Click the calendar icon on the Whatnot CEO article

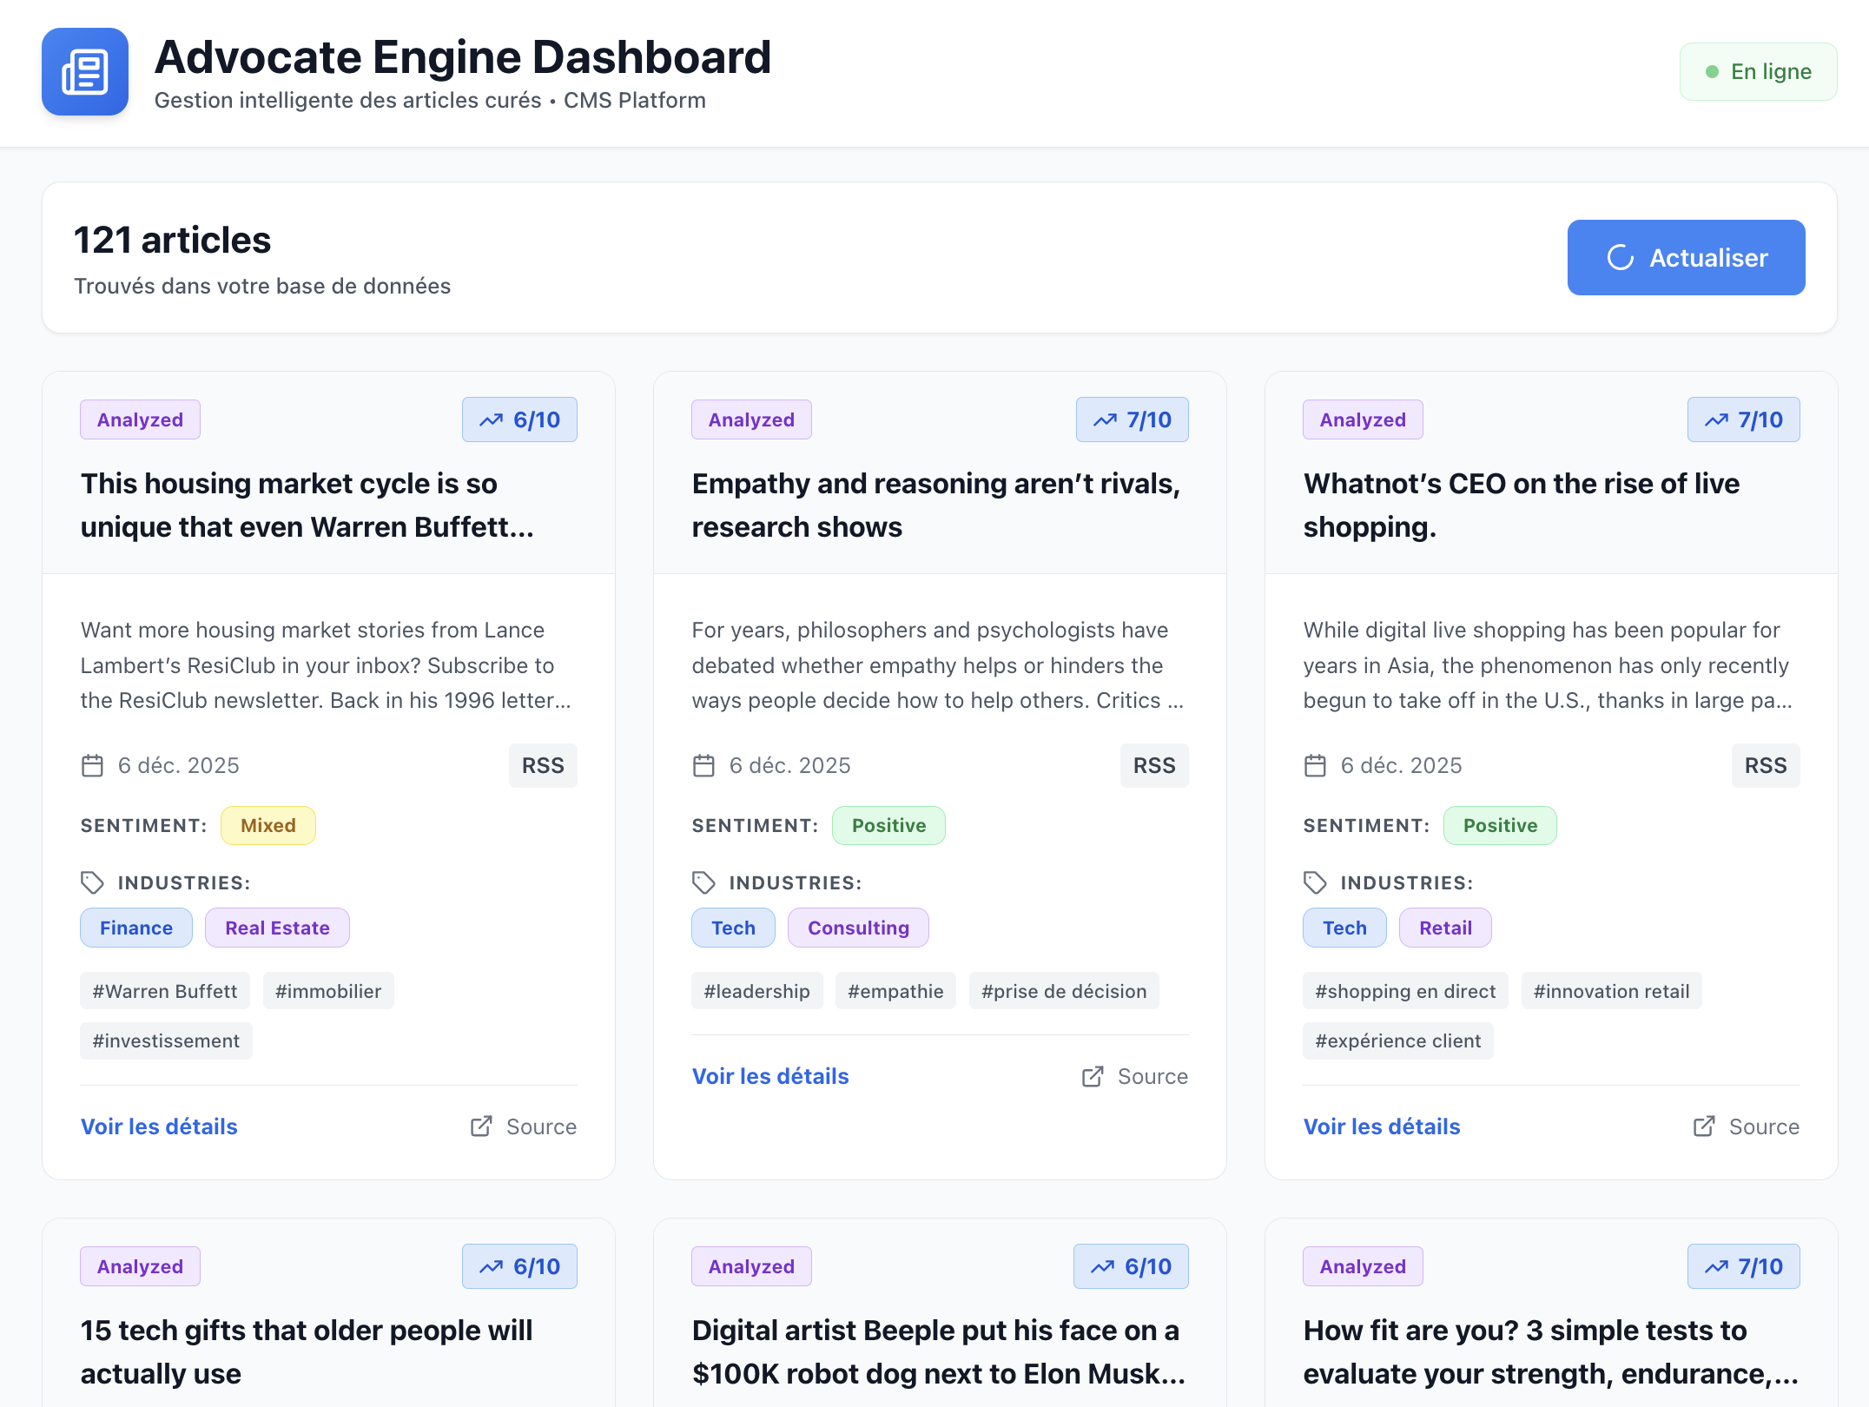(x=1314, y=765)
